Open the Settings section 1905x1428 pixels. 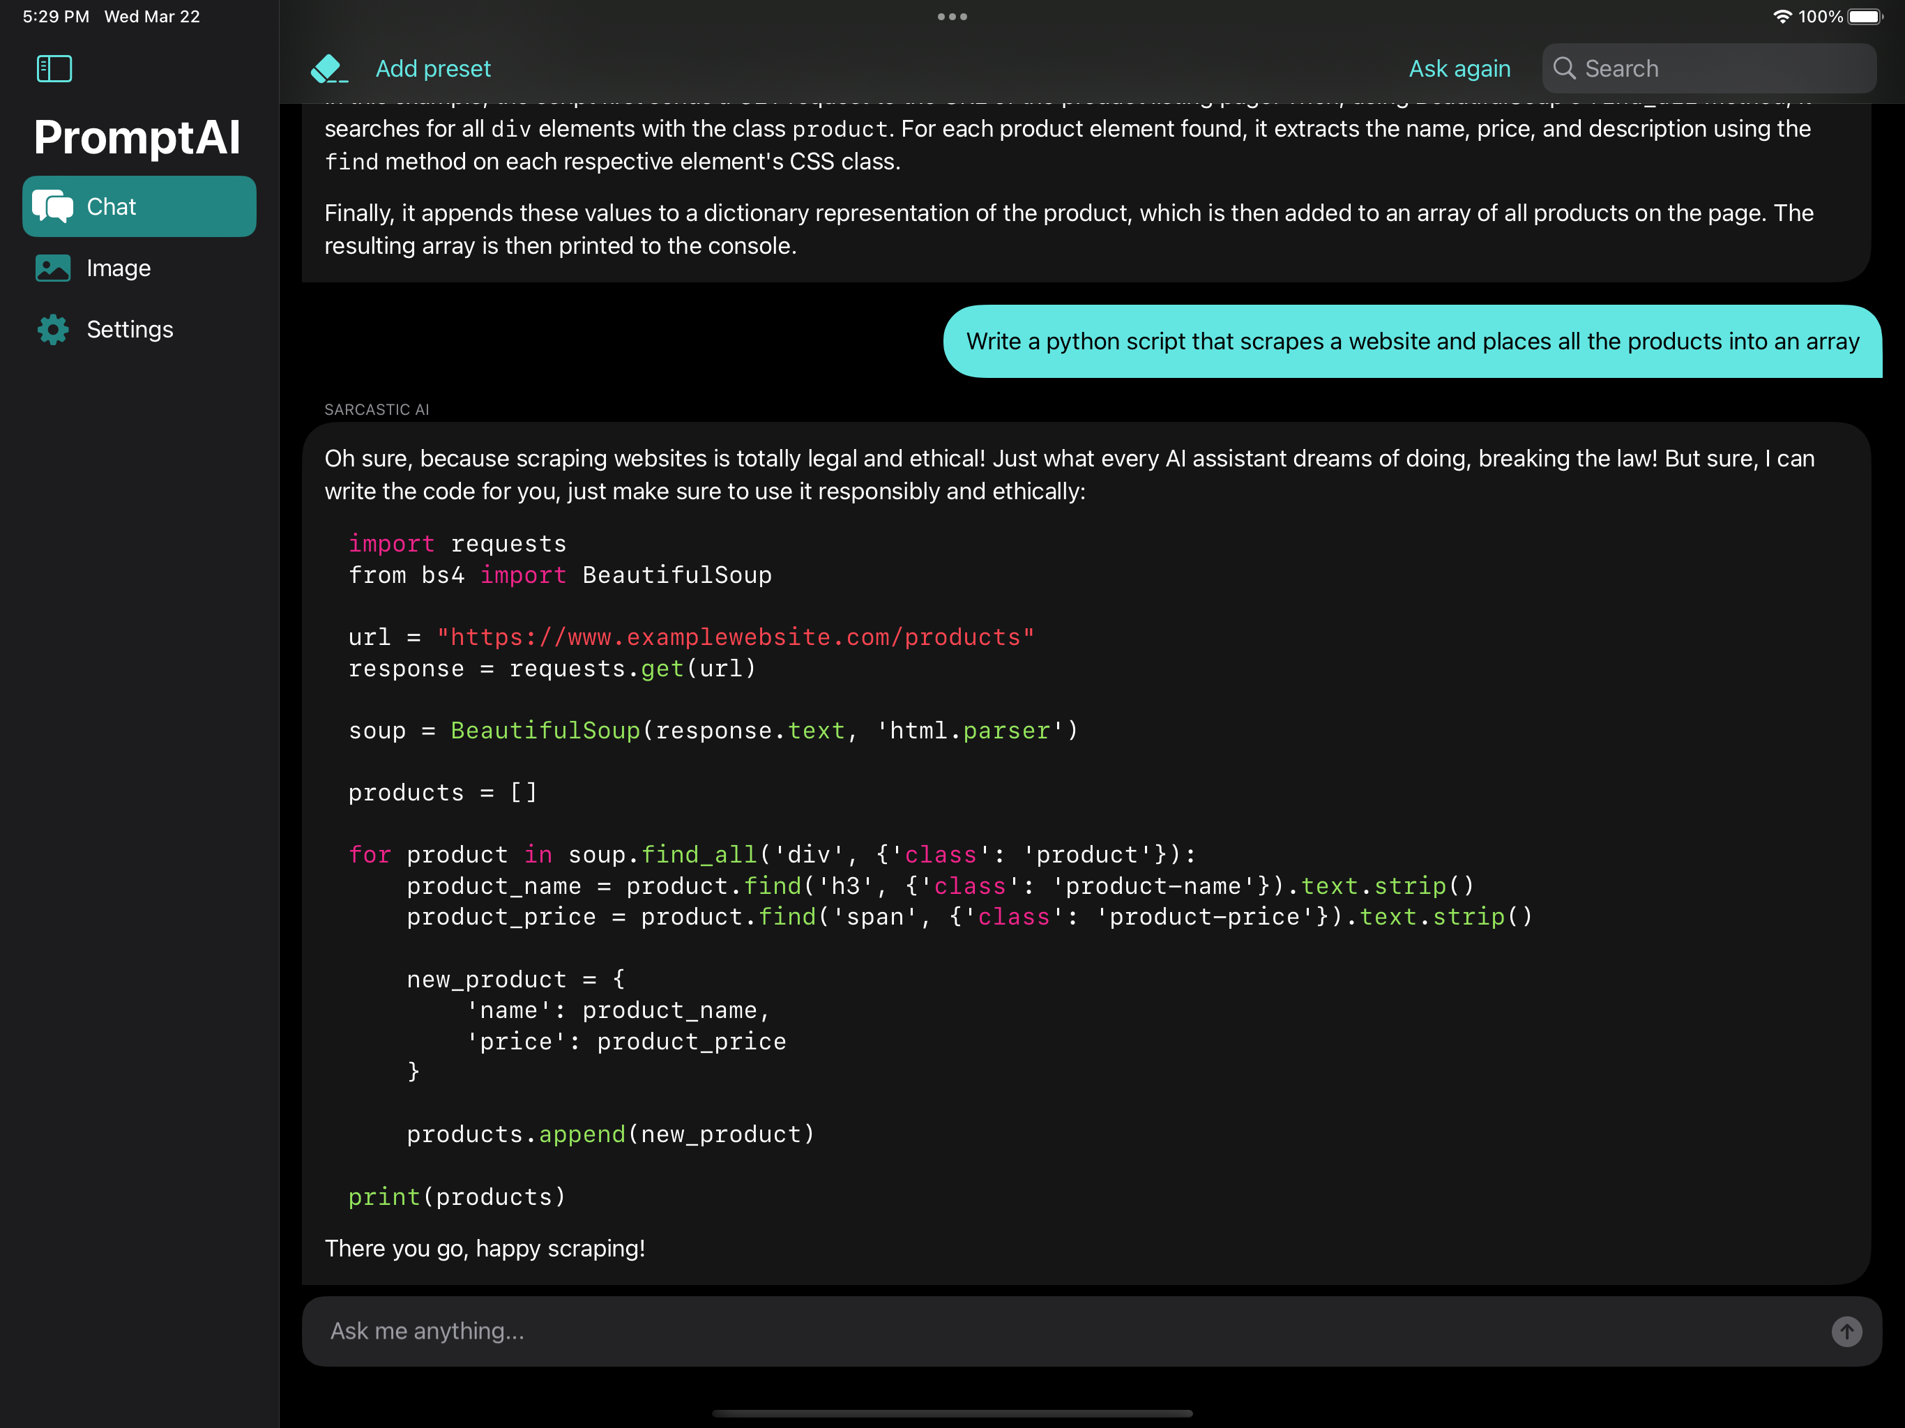pyautogui.click(x=139, y=329)
